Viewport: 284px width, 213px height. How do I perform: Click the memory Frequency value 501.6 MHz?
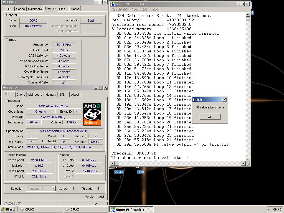(x=64, y=45)
